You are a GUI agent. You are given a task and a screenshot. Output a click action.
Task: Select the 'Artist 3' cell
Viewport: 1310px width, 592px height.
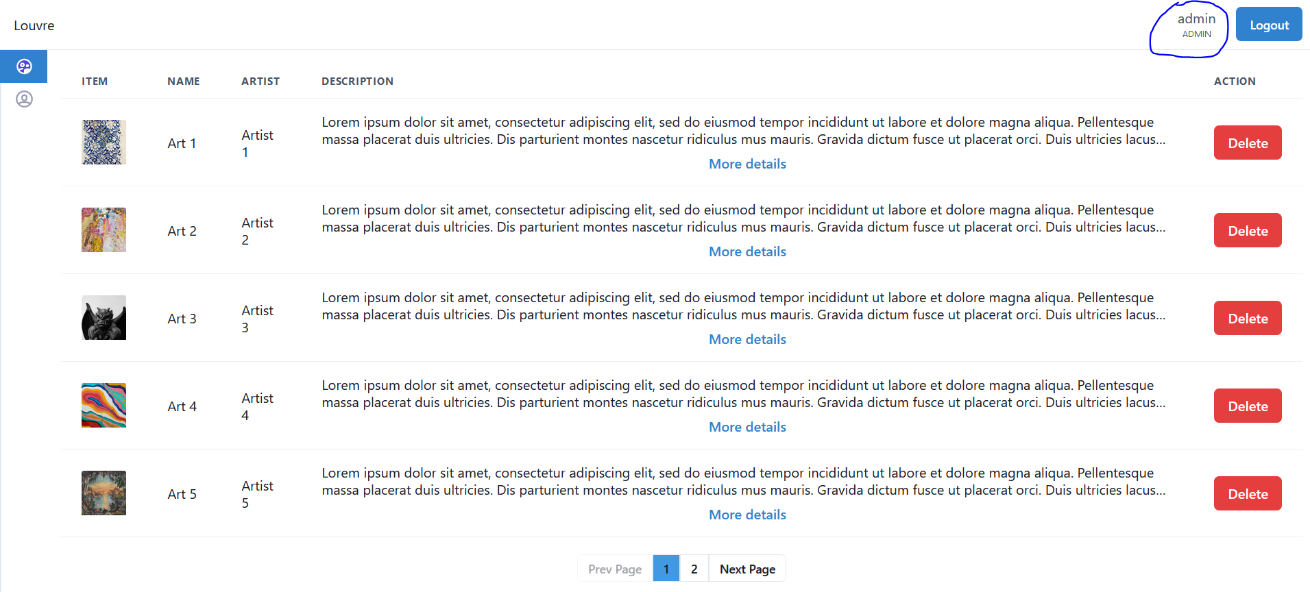point(257,319)
